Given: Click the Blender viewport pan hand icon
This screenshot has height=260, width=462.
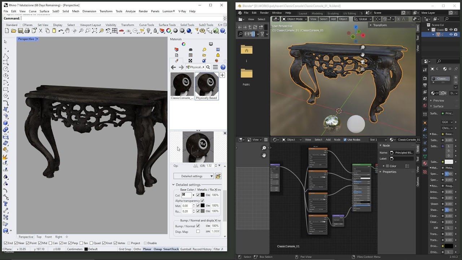Looking at the screenshot, I should click(363, 55).
